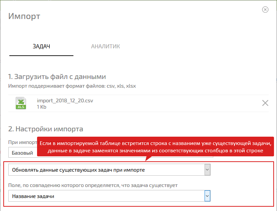This screenshot has height=211, width=277.
Task: Remove the uploaded file import_2018_12_20.csv
Action: (x=265, y=103)
